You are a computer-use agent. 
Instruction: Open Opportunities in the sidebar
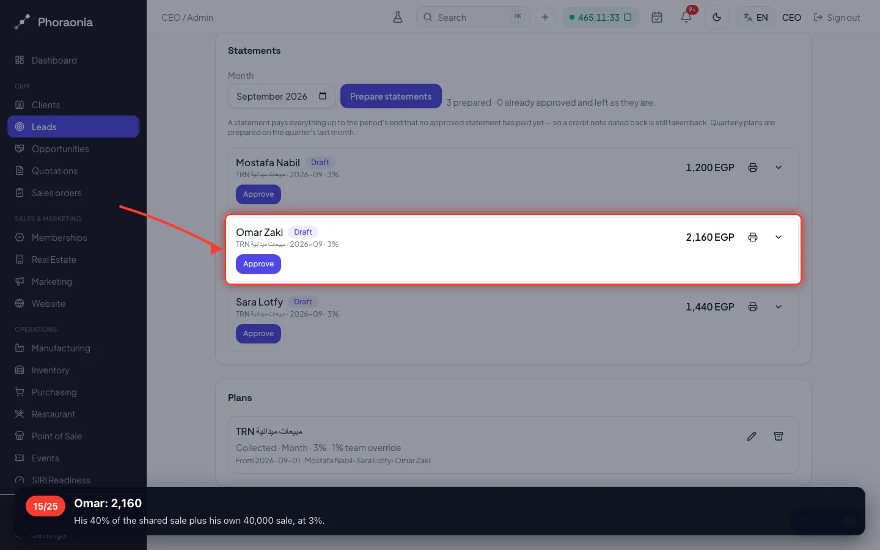pyautogui.click(x=73, y=149)
